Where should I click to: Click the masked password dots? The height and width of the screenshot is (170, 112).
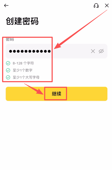click(30, 51)
